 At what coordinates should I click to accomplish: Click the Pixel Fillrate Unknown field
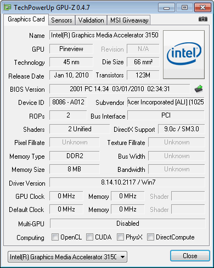[x=75, y=142]
